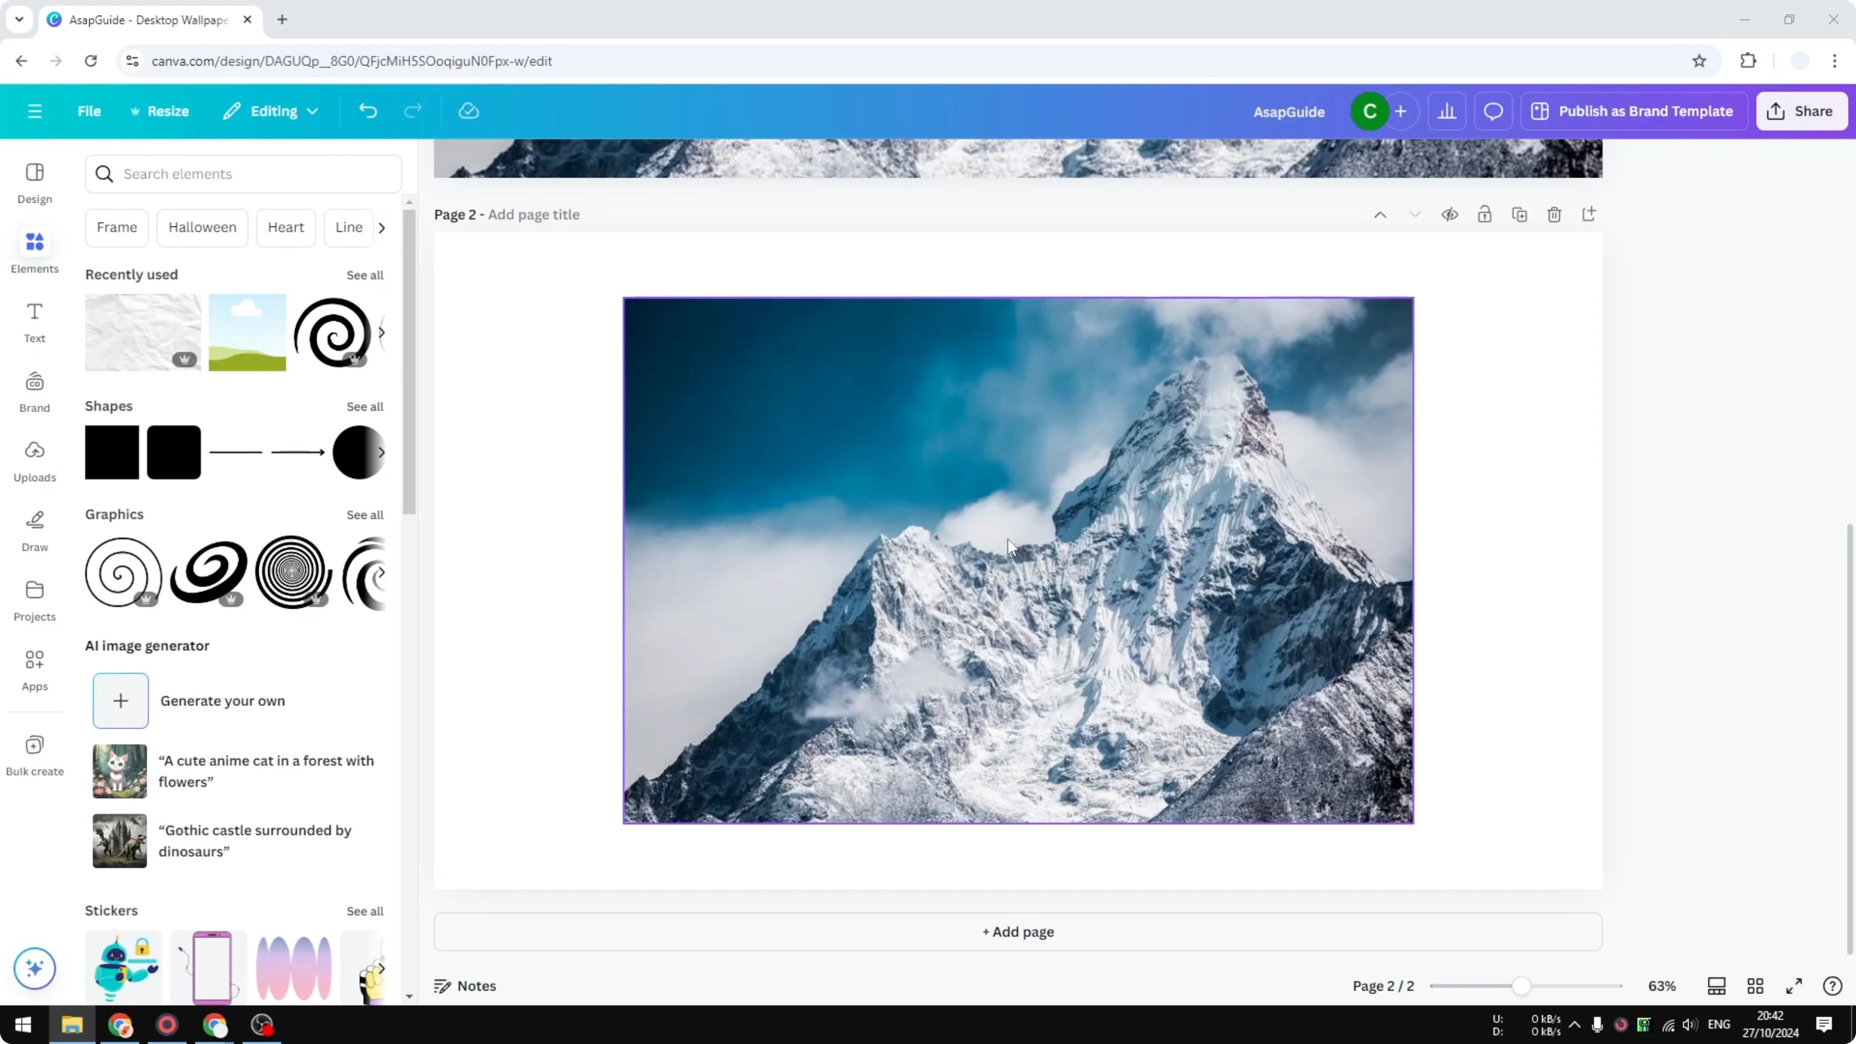Screen dimensions: 1856x1044
Task: Open the Editing mode dropdown
Action: [x=271, y=110]
